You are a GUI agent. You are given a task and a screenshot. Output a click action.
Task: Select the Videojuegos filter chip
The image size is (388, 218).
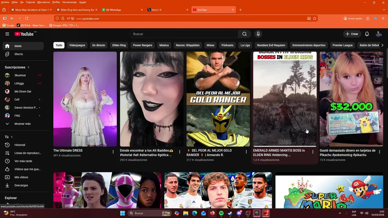(77, 45)
